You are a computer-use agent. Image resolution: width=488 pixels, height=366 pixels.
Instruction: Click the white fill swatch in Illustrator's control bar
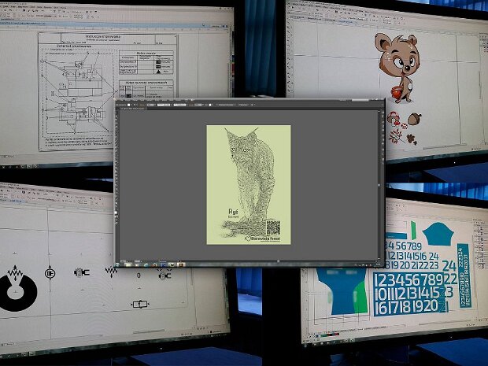tap(129, 105)
